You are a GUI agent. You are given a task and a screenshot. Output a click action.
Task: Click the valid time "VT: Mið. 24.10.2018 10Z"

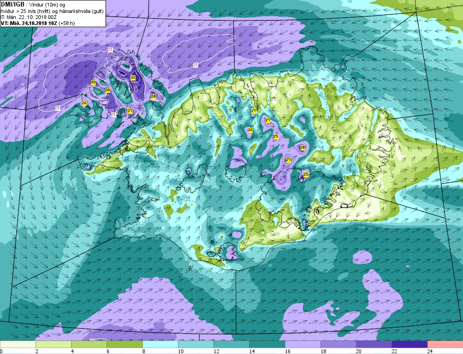click(x=29, y=23)
